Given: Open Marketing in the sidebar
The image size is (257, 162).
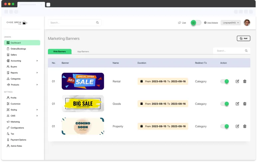Looking at the screenshot, I should pos(15,122).
